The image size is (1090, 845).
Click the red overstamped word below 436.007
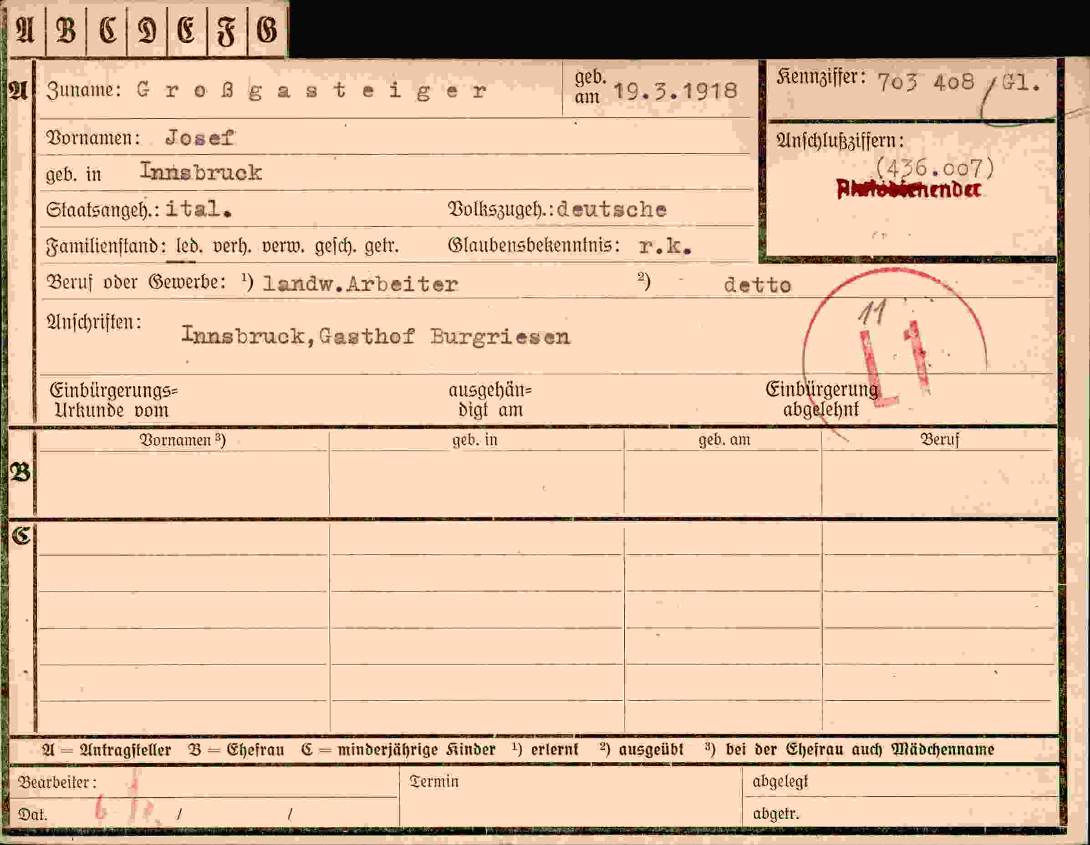pos(908,190)
